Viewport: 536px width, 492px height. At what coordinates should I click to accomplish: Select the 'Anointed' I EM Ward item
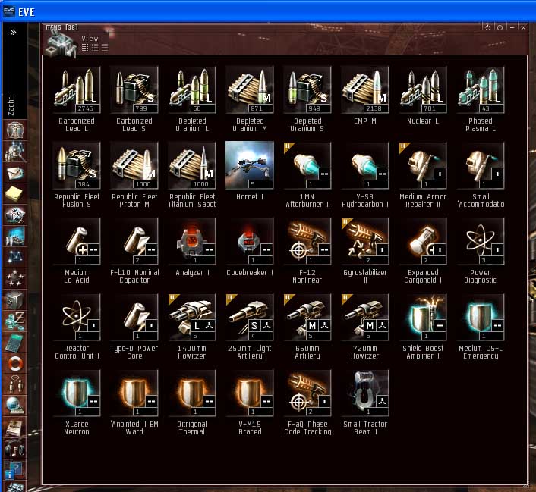[134, 393]
